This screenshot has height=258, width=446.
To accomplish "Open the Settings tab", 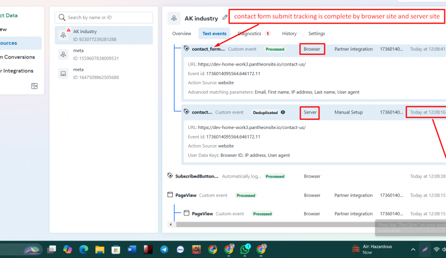I will pos(316,34).
